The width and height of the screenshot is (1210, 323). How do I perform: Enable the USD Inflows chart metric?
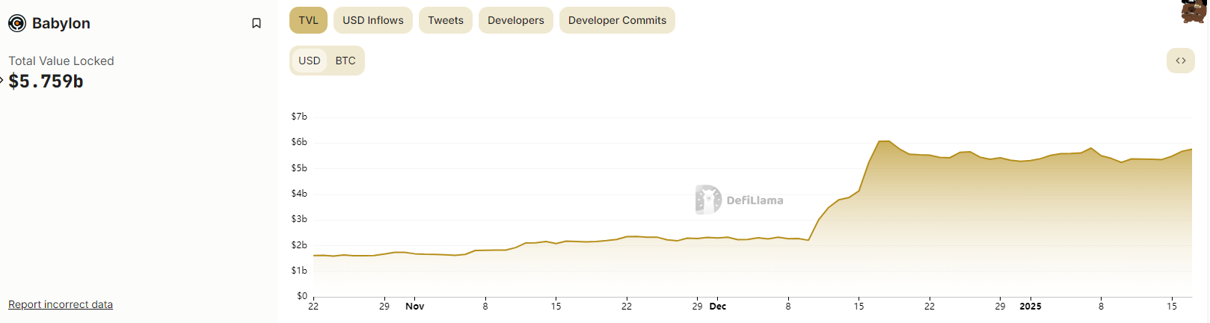[x=372, y=20]
